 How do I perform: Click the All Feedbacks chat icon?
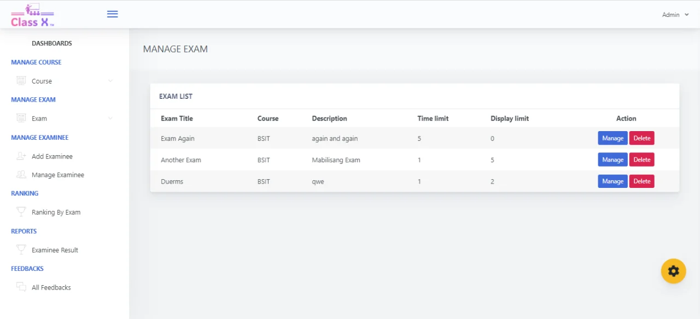21,287
